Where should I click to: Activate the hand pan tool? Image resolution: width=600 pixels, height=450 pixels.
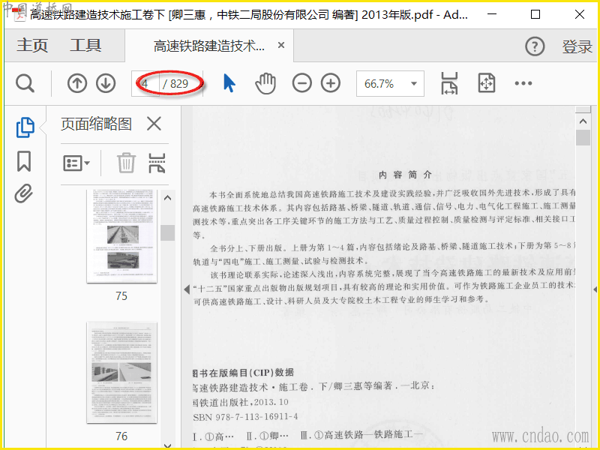pyautogui.click(x=265, y=83)
